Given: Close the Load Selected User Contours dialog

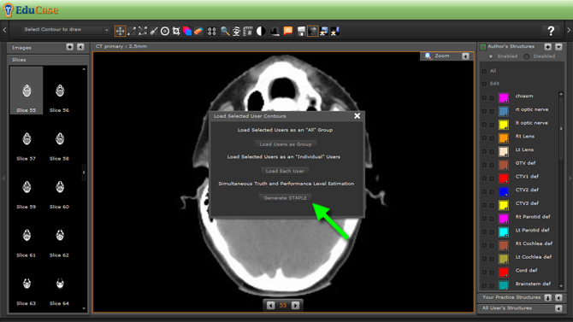Looking at the screenshot, I should 357,115.
